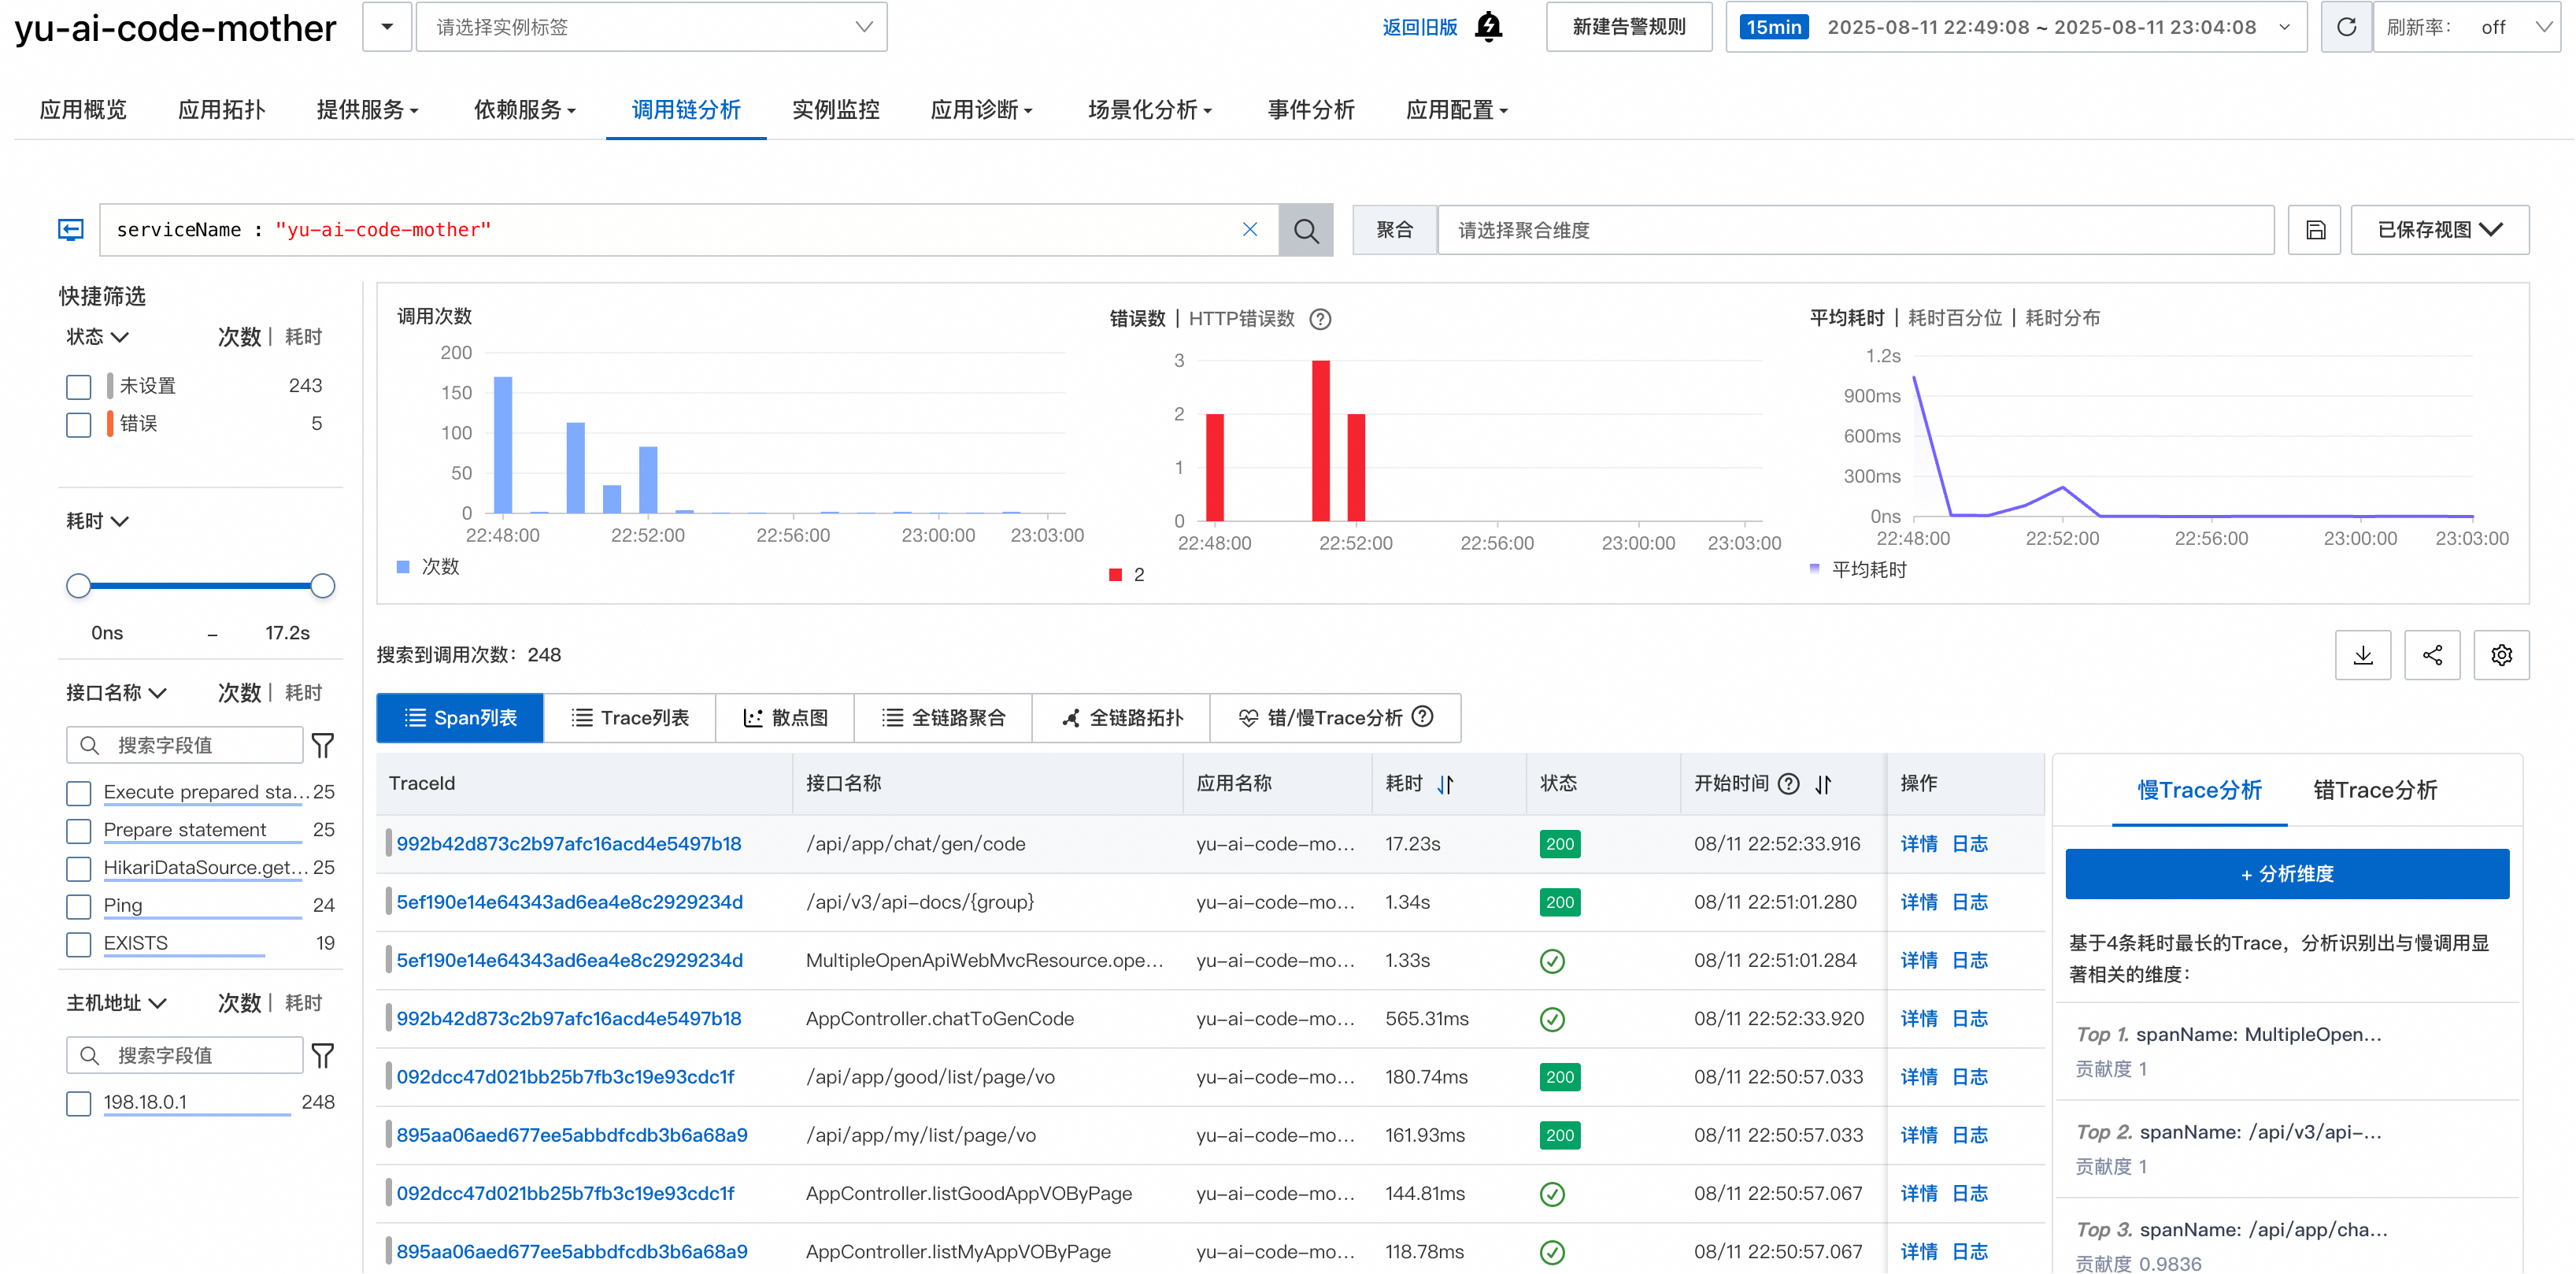The image size is (2576, 1274).
Task: Click the magnifier search button
Action: click(1305, 230)
